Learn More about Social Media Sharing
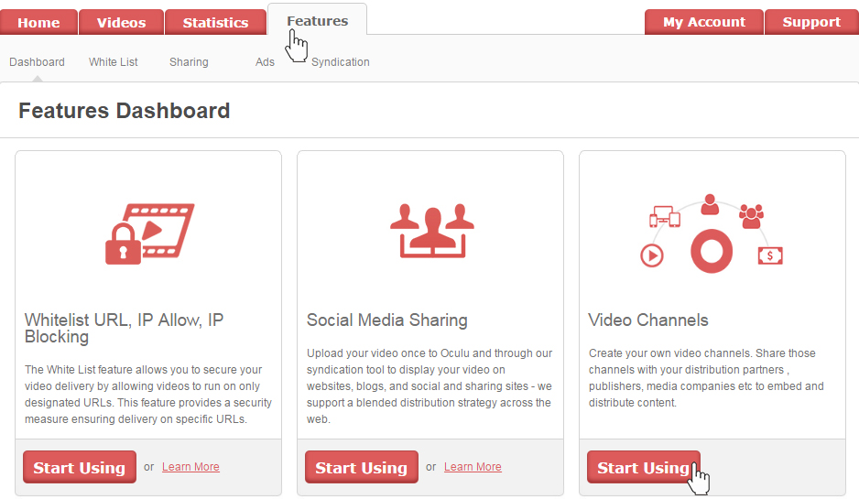Viewport: 859px width, 499px height. (473, 467)
